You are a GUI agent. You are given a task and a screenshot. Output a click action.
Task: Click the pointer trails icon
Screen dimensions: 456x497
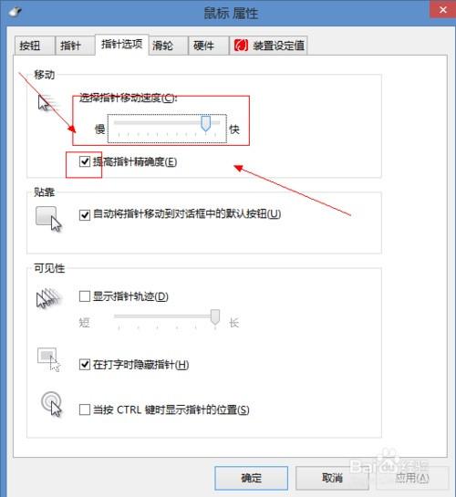pos(47,298)
